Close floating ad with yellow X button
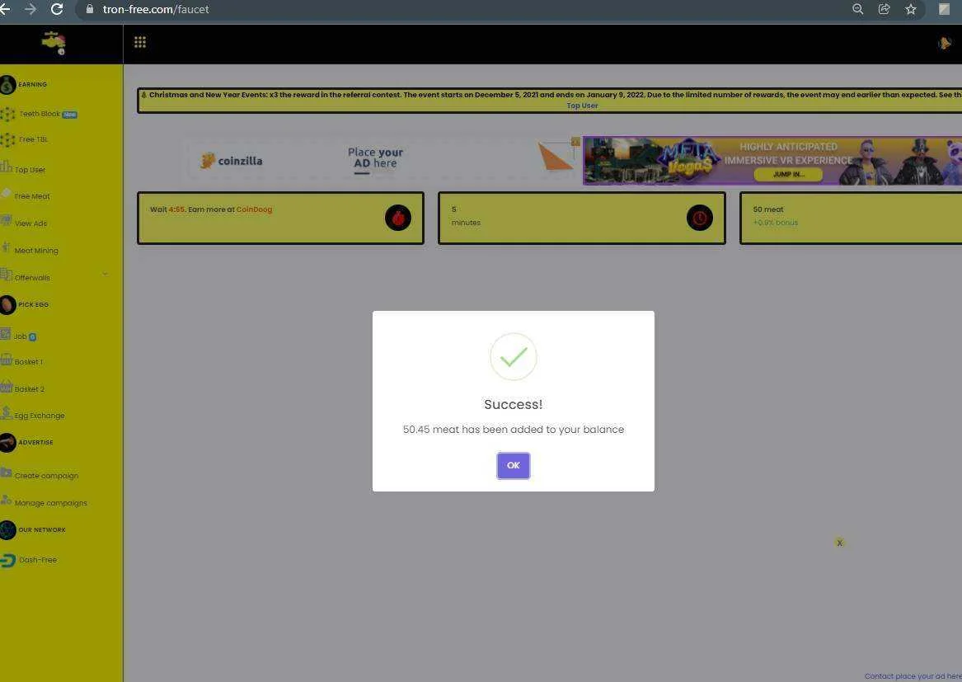The image size is (962, 682). point(839,543)
